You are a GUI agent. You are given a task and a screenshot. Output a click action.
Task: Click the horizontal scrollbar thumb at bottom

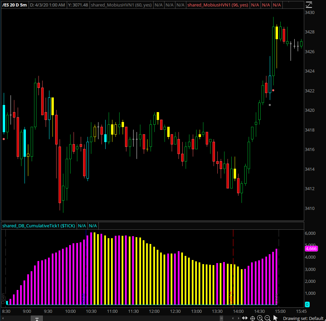coord(222,318)
